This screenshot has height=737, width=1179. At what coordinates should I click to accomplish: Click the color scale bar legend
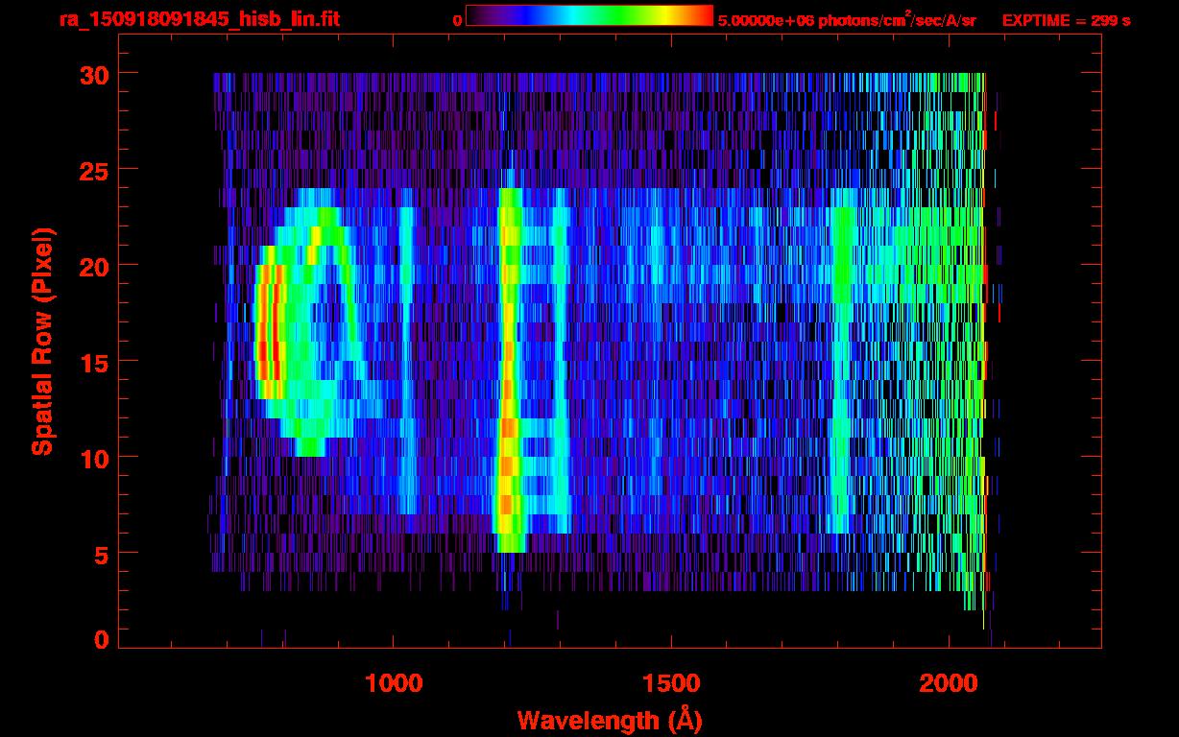coord(589,15)
